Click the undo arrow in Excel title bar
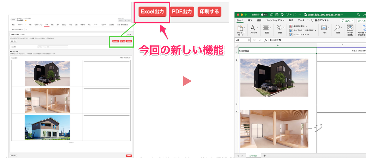The width and height of the screenshot is (366, 158). tap(287, 15)
